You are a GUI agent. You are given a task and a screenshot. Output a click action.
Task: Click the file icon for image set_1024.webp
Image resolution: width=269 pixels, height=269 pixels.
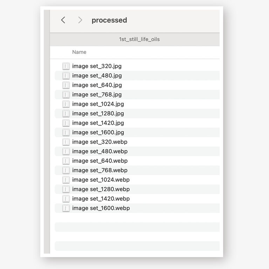point(66,180)
